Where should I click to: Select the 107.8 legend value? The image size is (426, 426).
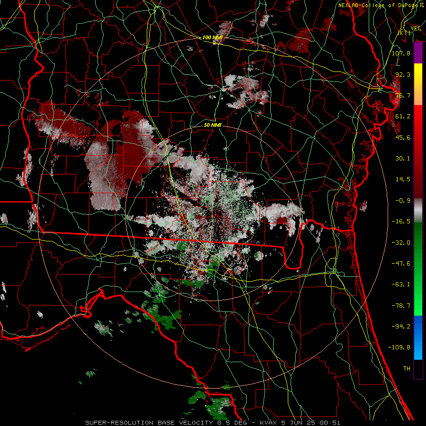401,53
